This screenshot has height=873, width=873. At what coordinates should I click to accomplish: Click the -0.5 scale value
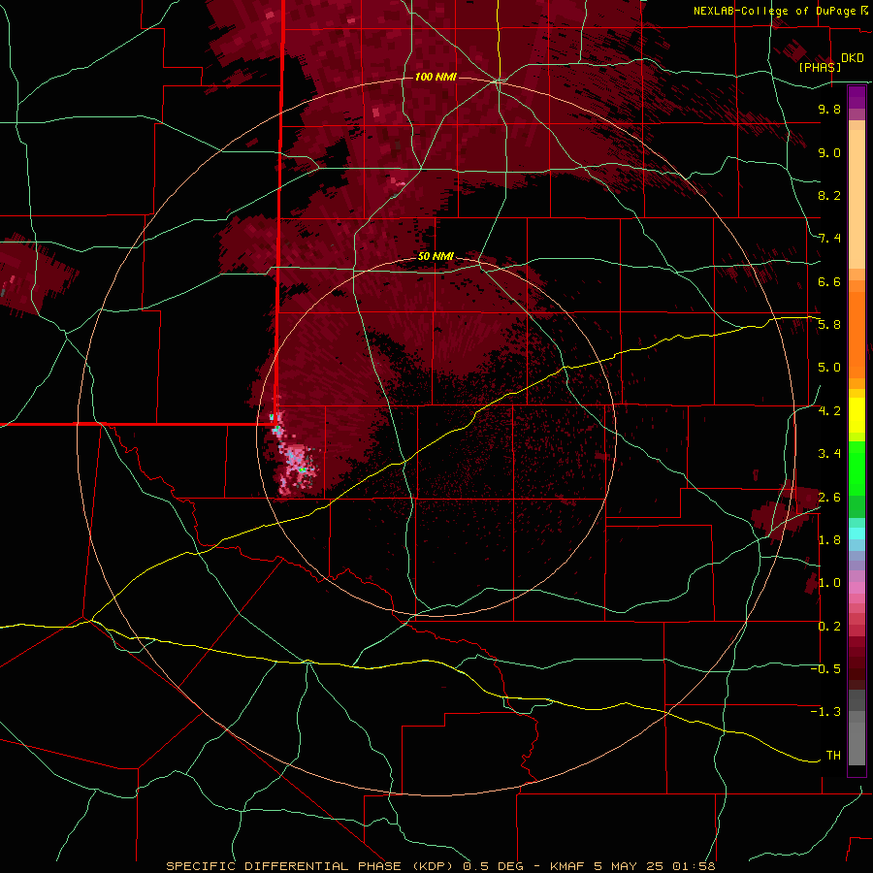[x=825, y=669]
